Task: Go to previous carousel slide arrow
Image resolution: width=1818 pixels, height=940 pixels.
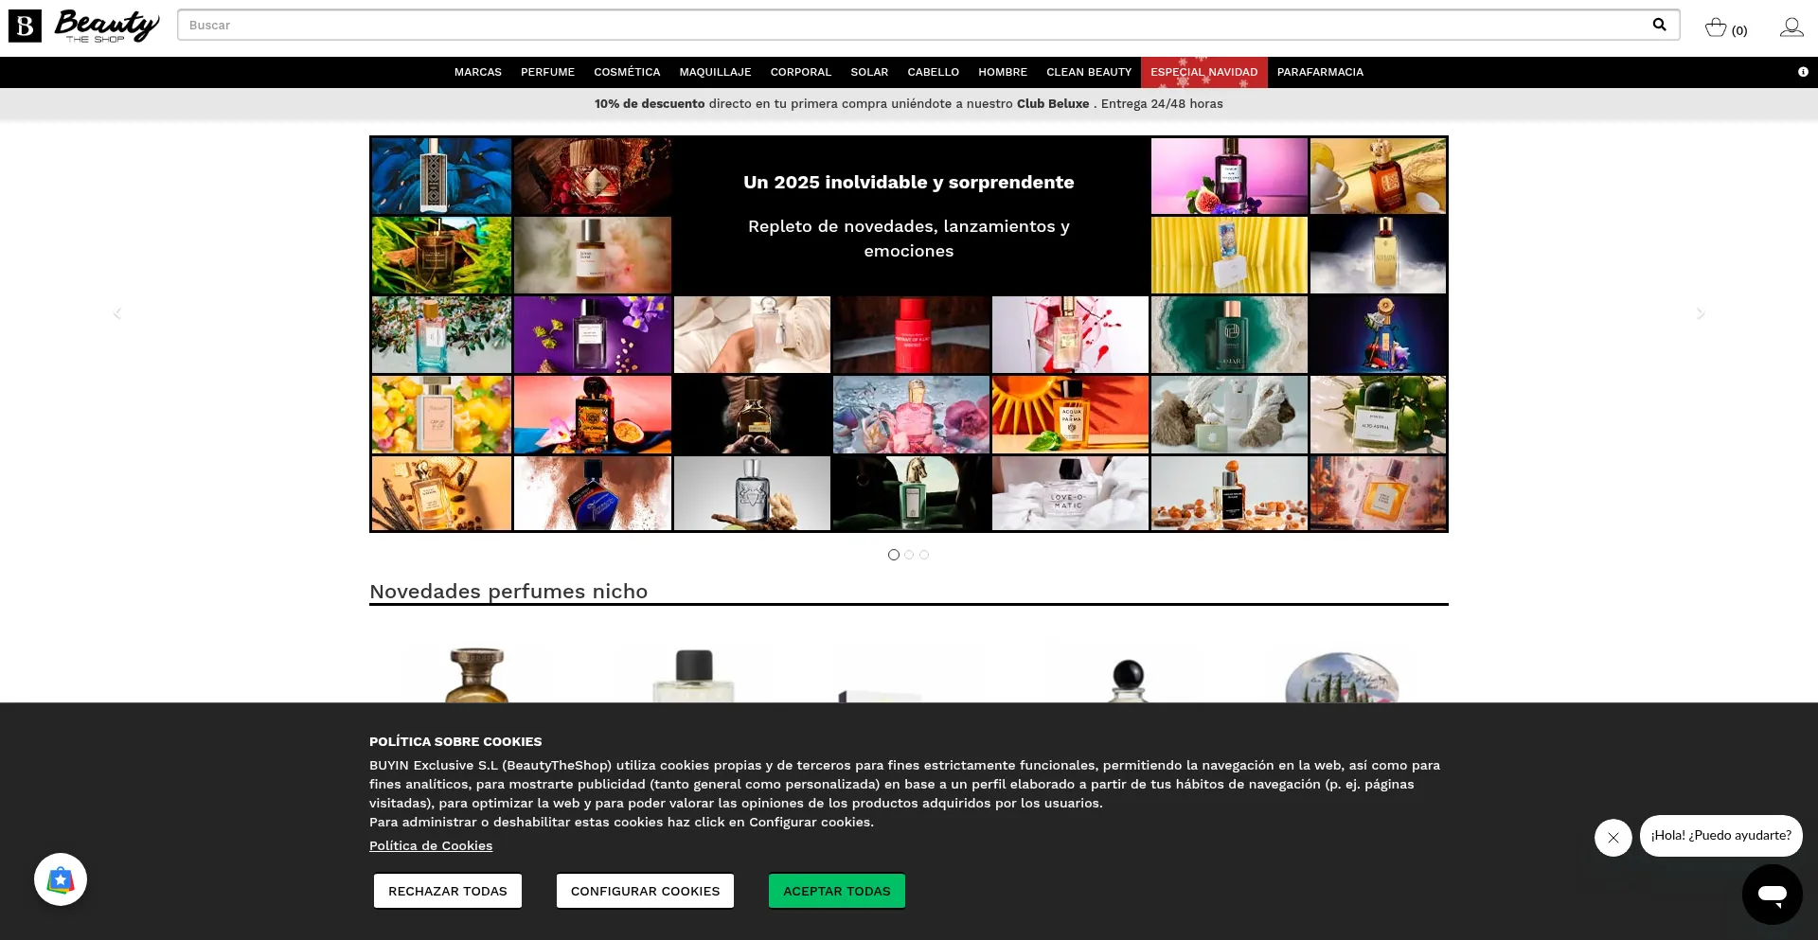Action: pyautogui.click(x=117, y=313)
